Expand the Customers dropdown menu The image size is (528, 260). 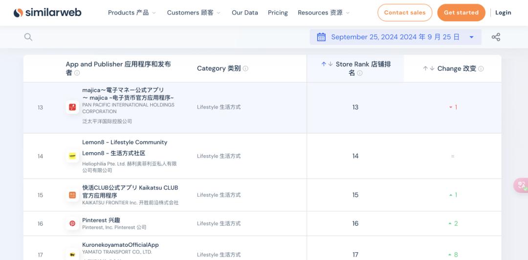pyautogui.click(x=194, y=13)
